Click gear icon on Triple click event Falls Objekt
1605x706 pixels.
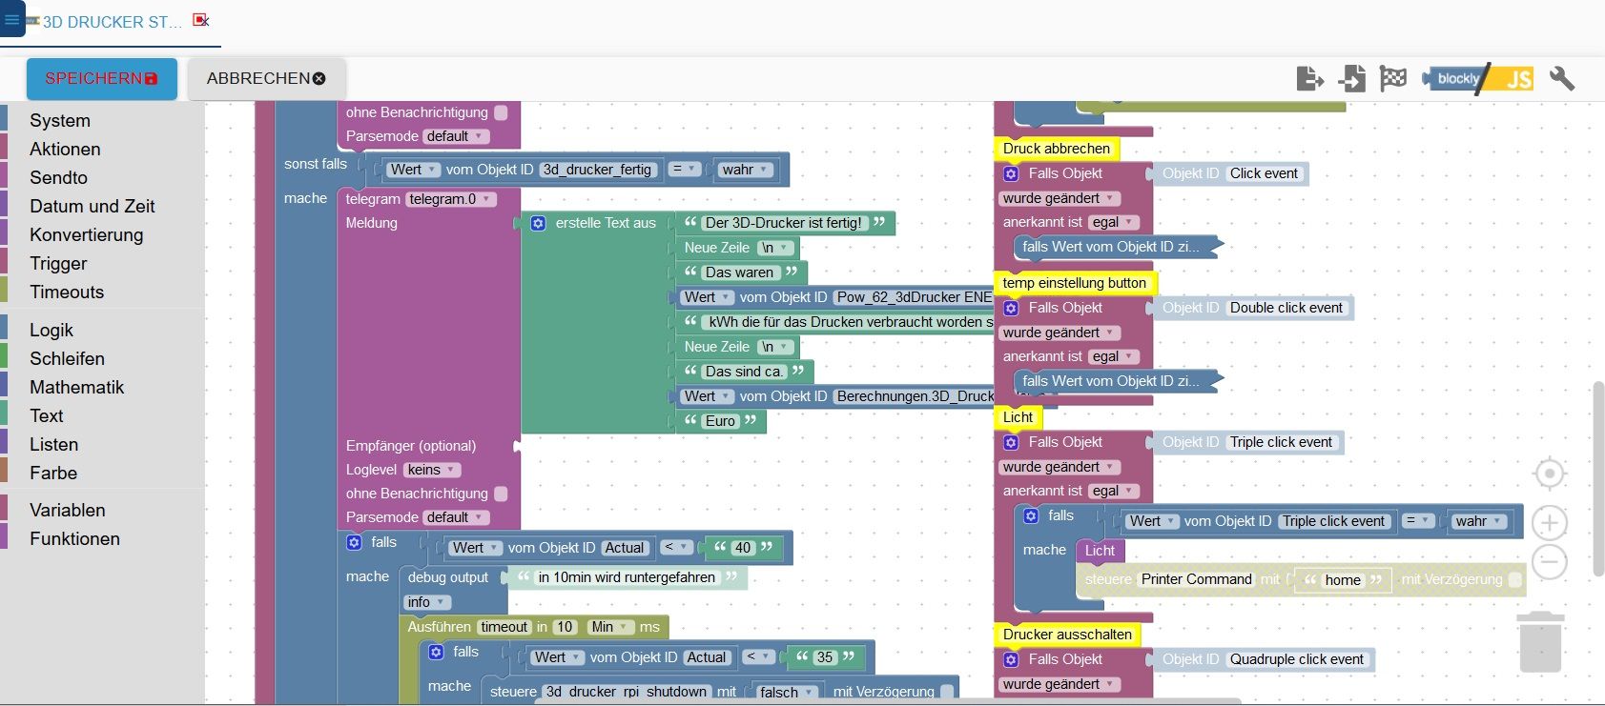[1011, 442]
